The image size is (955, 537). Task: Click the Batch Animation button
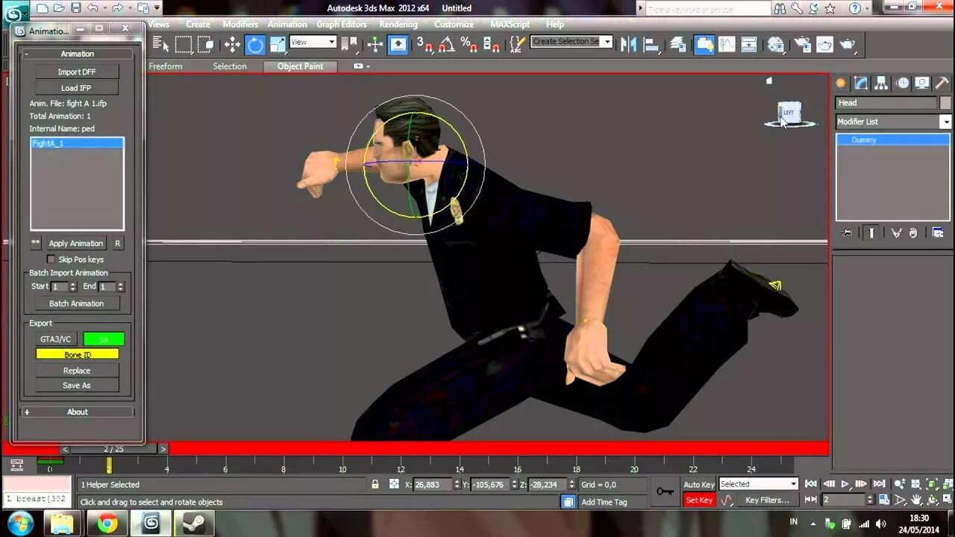click(x=77, y=304)
